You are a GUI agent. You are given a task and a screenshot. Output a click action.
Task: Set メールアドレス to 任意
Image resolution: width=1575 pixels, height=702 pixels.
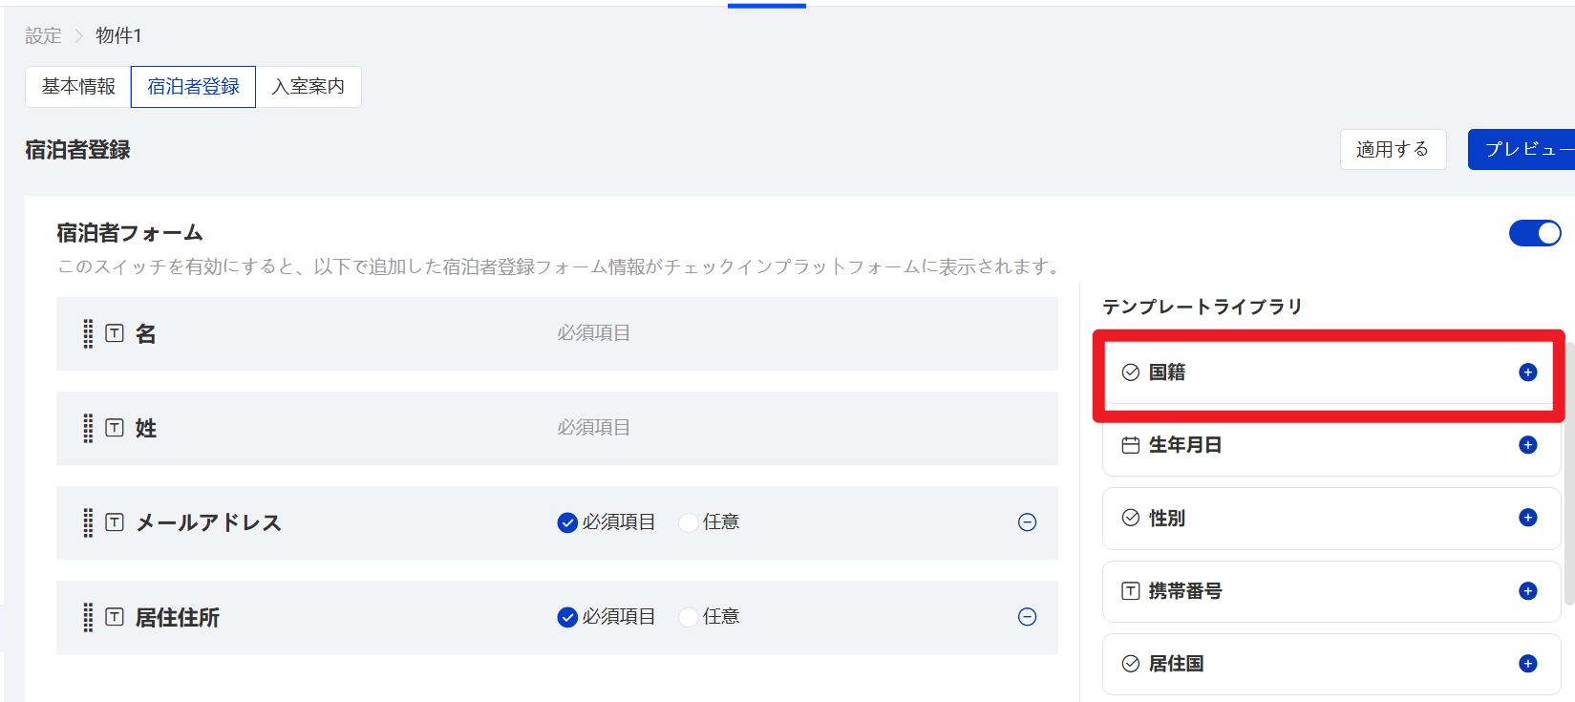click(x=688, y=522)
